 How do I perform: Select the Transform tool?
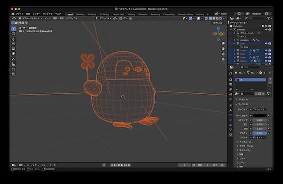(14, 54)
